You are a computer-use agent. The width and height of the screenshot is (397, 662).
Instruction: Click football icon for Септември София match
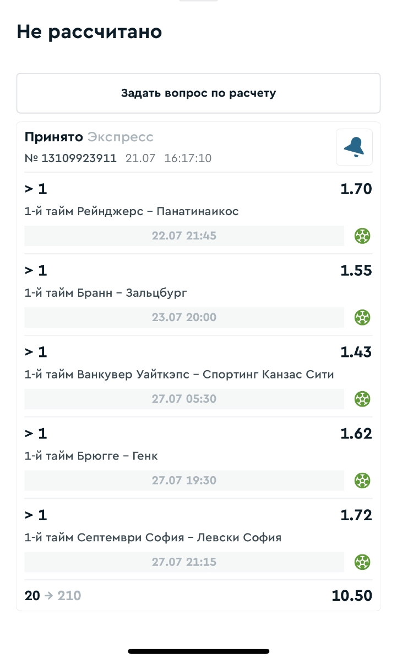362,562
